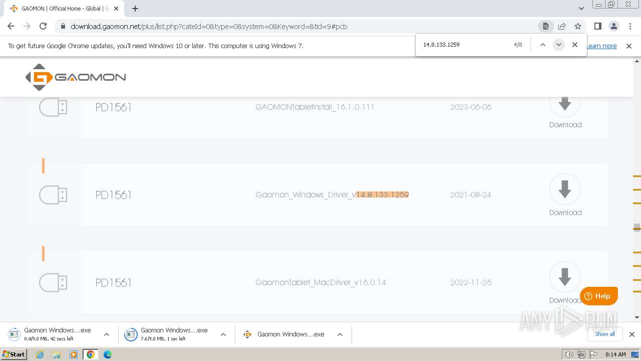This screenshot has width=641, height=361.
Task: Click the date 2022-11-25
Action: [x=471, y=282]
